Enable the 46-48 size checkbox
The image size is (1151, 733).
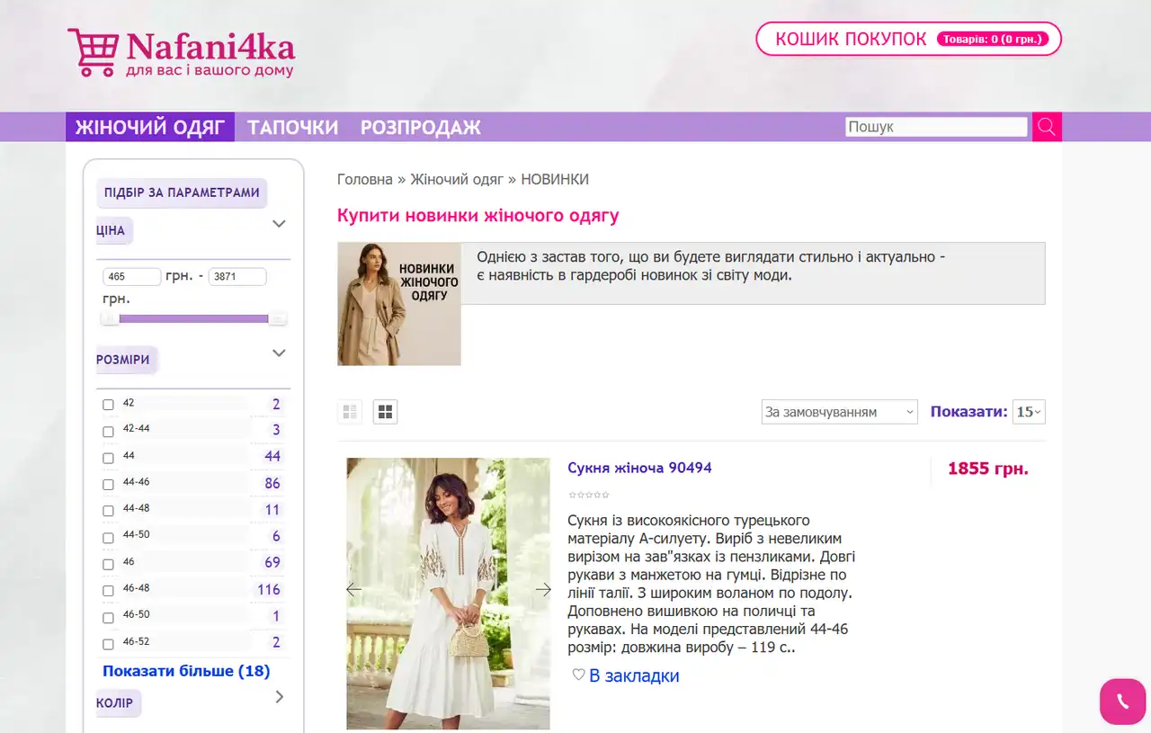108,590
